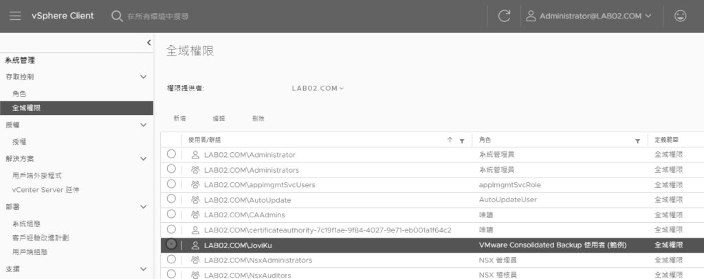This screenshot has height=279, width=704.
Task: Click the search magnifier icon
Action: point(117,16)
